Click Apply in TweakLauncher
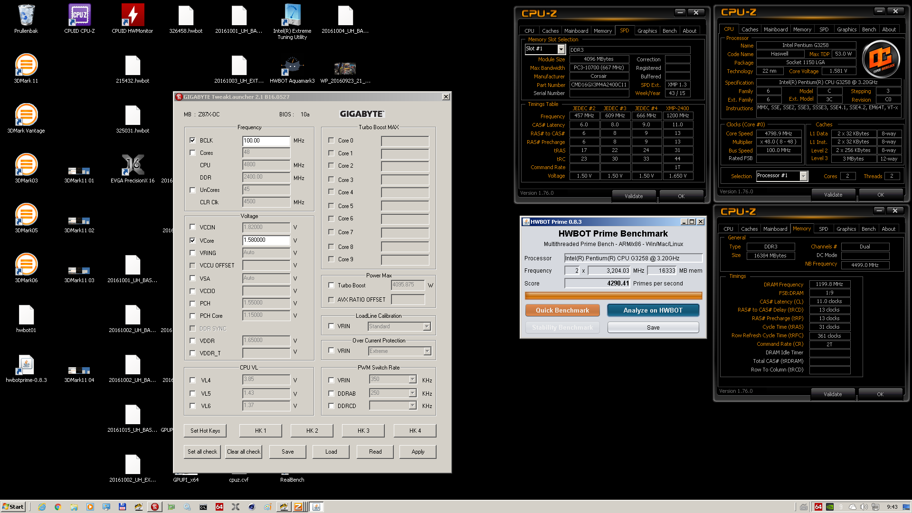 pos(418,452)
